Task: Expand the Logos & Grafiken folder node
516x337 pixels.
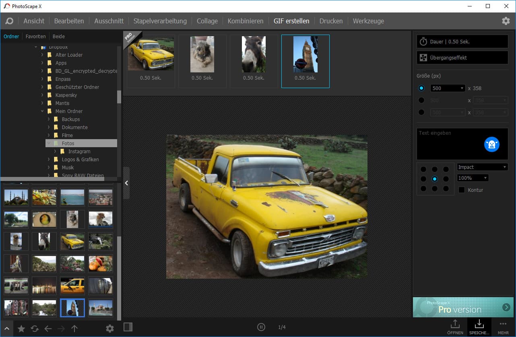Action: click(49, 159)
